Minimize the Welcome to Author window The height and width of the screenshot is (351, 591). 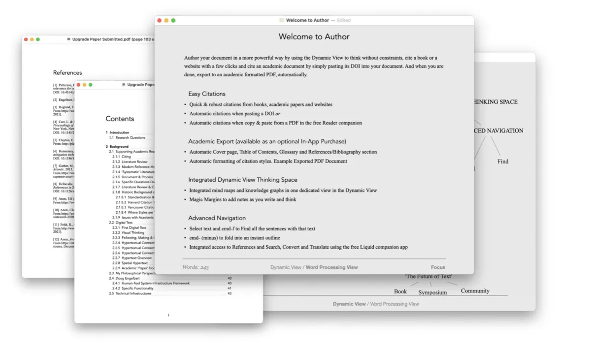click(166, 20)
